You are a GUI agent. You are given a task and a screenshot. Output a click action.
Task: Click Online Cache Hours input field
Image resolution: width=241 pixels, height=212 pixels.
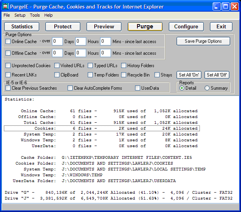81,42
